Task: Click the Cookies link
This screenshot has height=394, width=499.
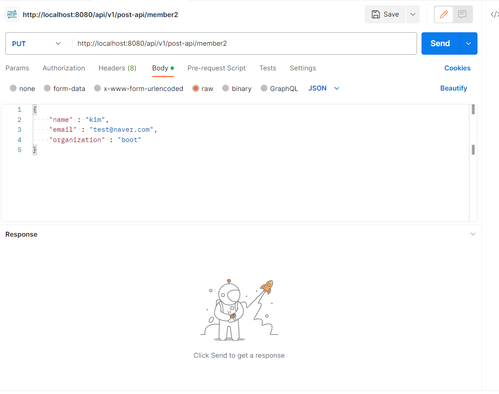Action: click(x=457, y=68)
